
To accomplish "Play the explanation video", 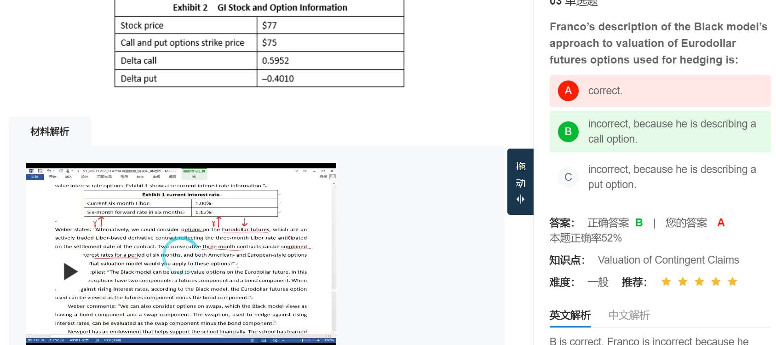I will [70, 271].
